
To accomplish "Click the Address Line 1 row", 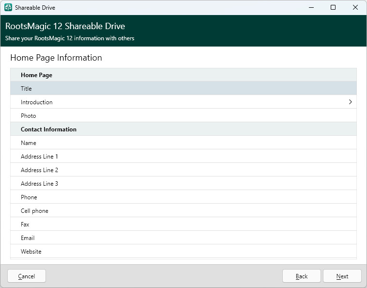I will (183, 156).
